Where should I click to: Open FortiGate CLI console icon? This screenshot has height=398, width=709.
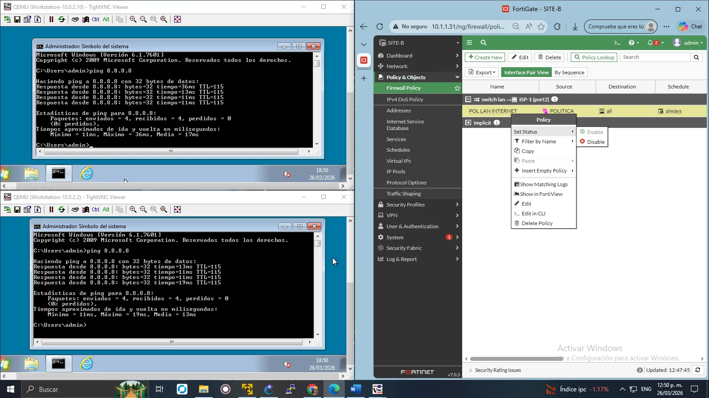(617, 43)
